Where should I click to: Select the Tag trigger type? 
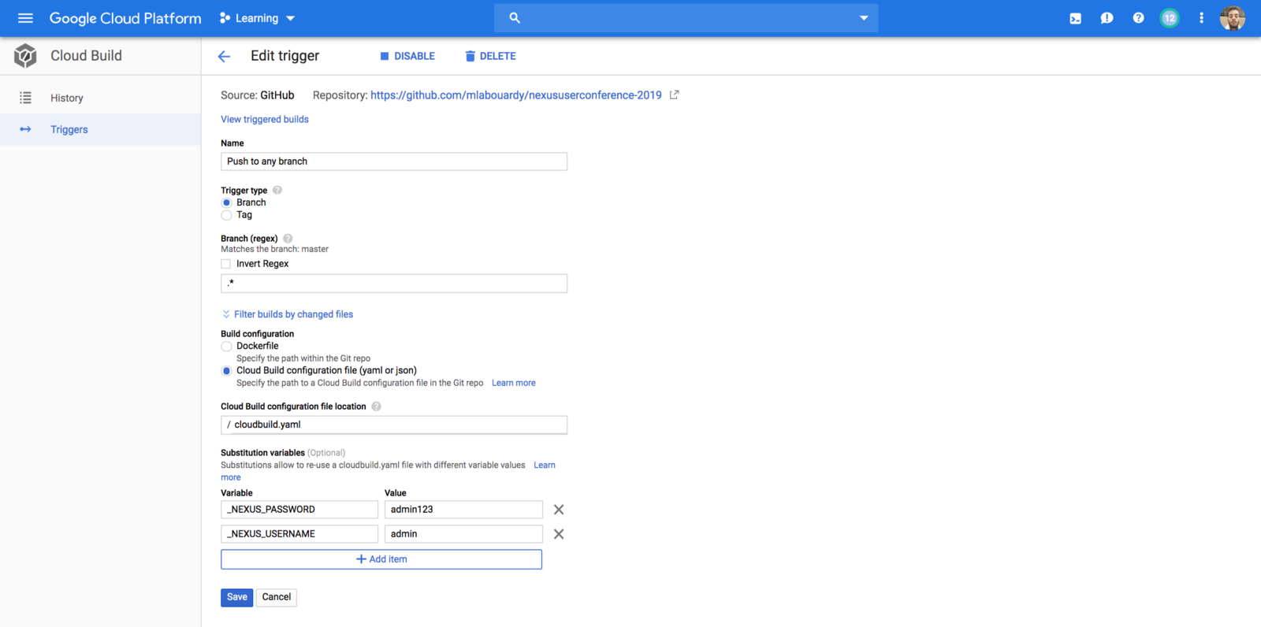227,215
